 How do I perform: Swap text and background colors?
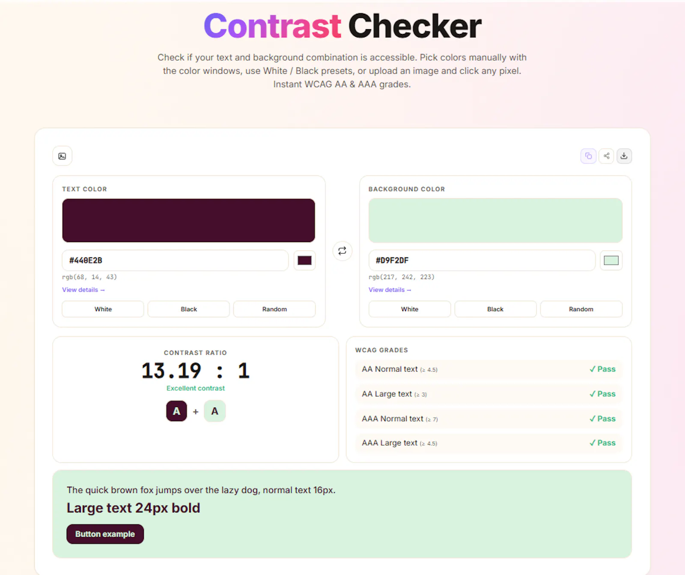pos(342,251)
